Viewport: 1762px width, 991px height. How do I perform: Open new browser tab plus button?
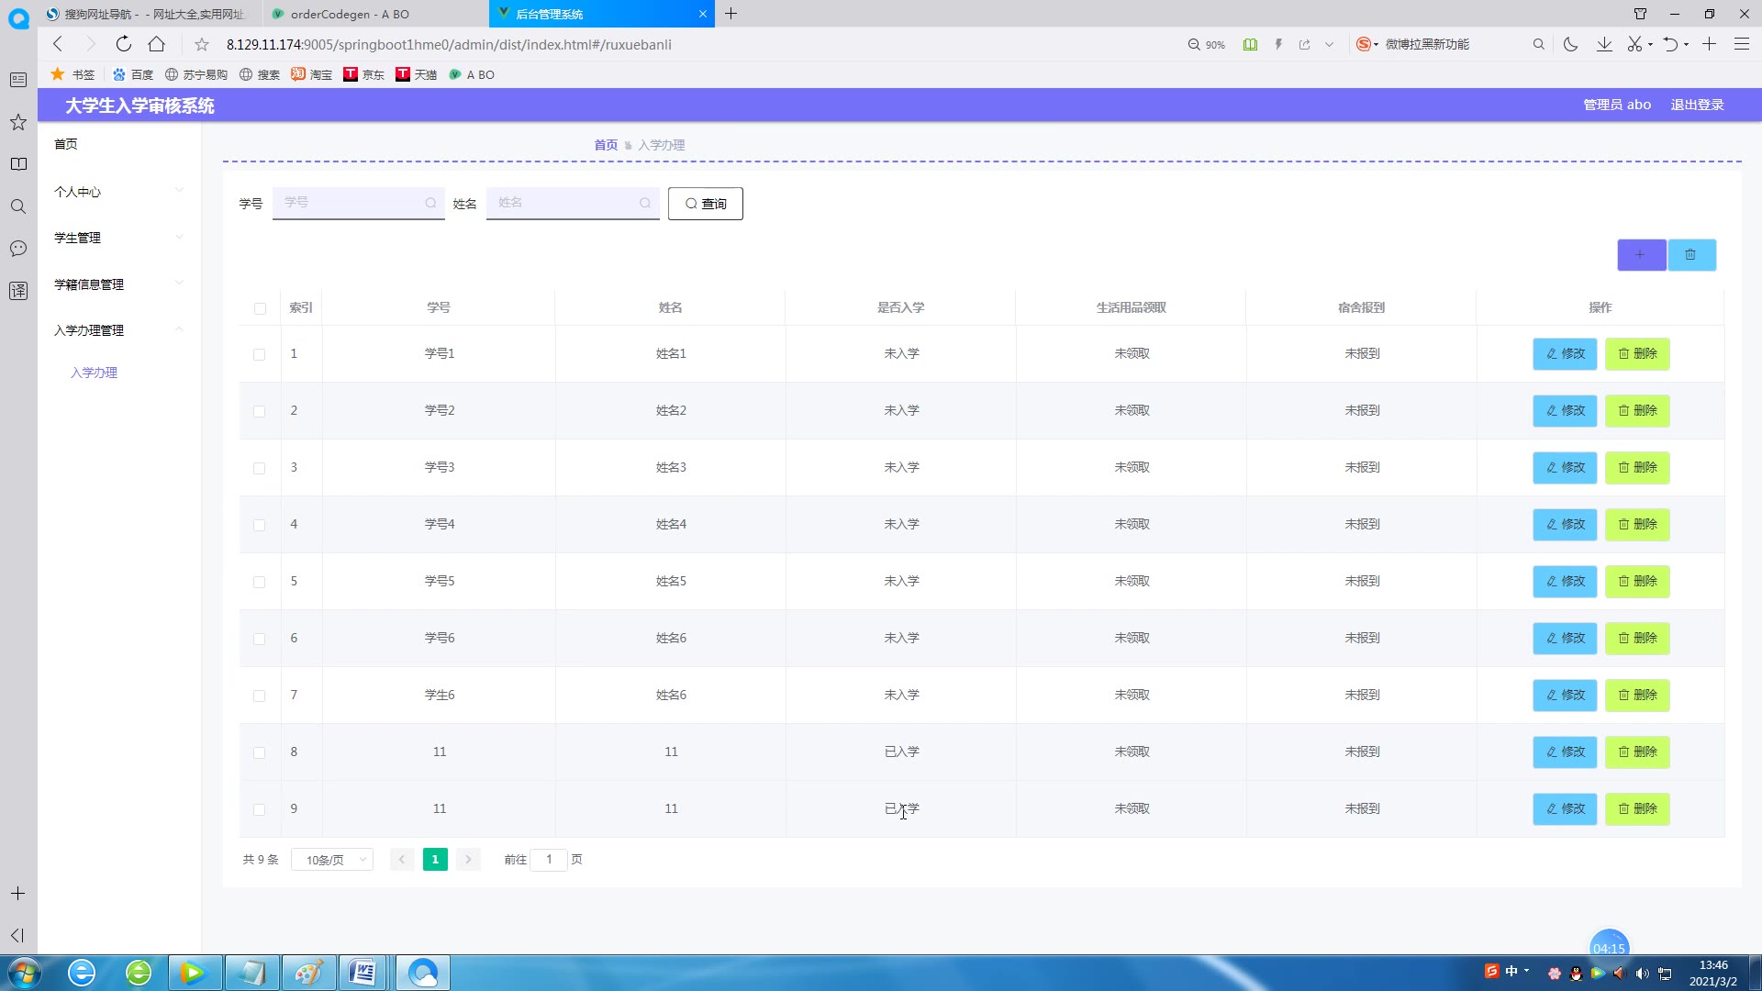[730, 14]
